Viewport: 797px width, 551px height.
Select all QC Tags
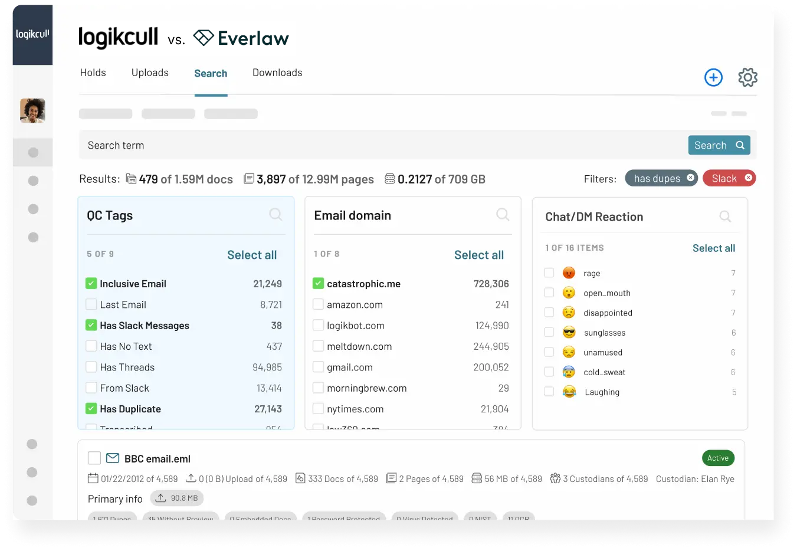coord(252,255)
